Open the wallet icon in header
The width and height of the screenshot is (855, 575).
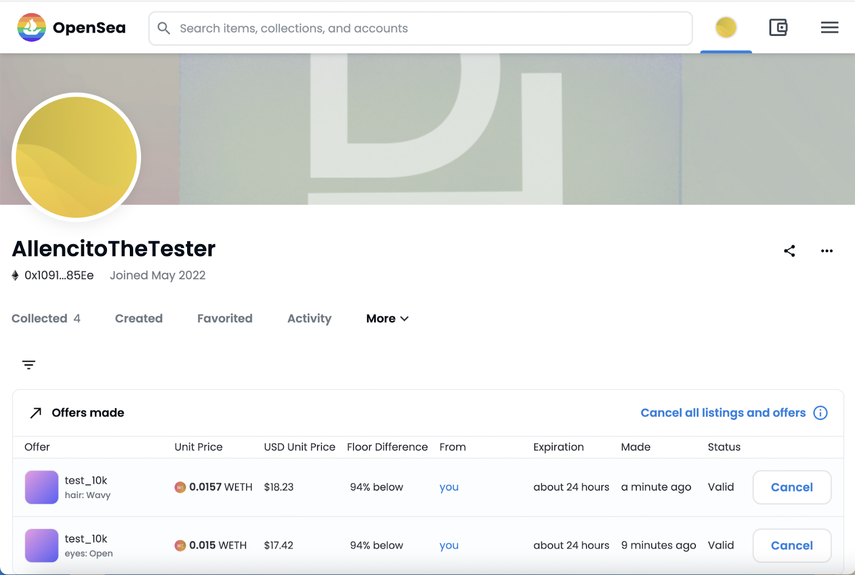point(778,27)
